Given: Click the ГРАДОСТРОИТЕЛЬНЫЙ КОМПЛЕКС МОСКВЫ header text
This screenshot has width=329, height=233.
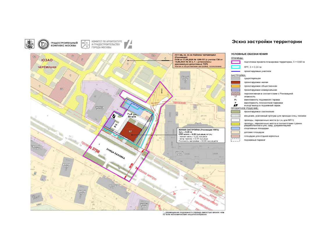Looking at the screenshot, I should pos(64,44).
